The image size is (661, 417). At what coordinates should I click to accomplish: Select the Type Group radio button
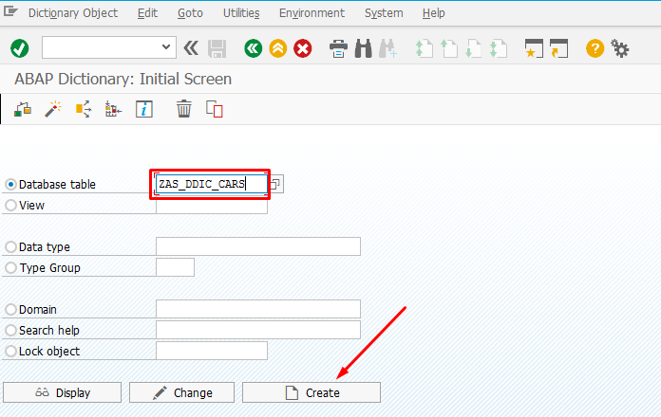click(11, 267)
